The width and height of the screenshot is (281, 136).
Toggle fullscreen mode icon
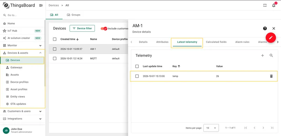(265, 5)
